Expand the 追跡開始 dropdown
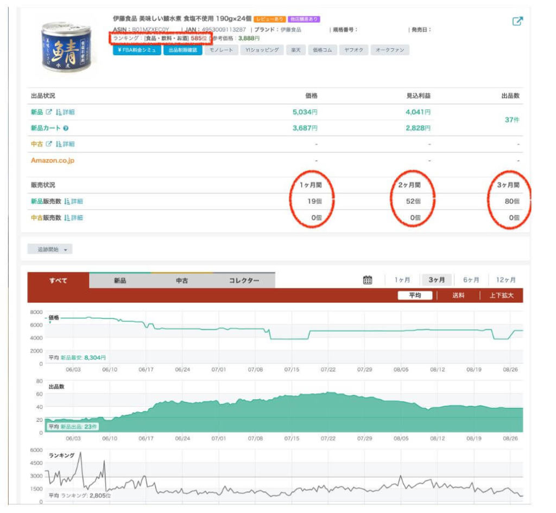The image size is (556, 513). [x=50, y=249]
